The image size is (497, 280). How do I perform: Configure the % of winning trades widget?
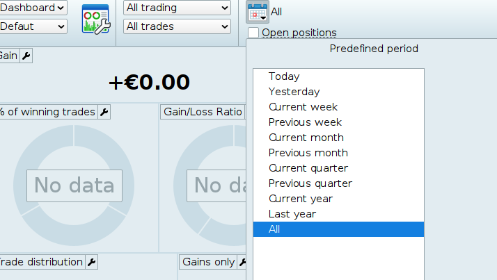[104, 112]
